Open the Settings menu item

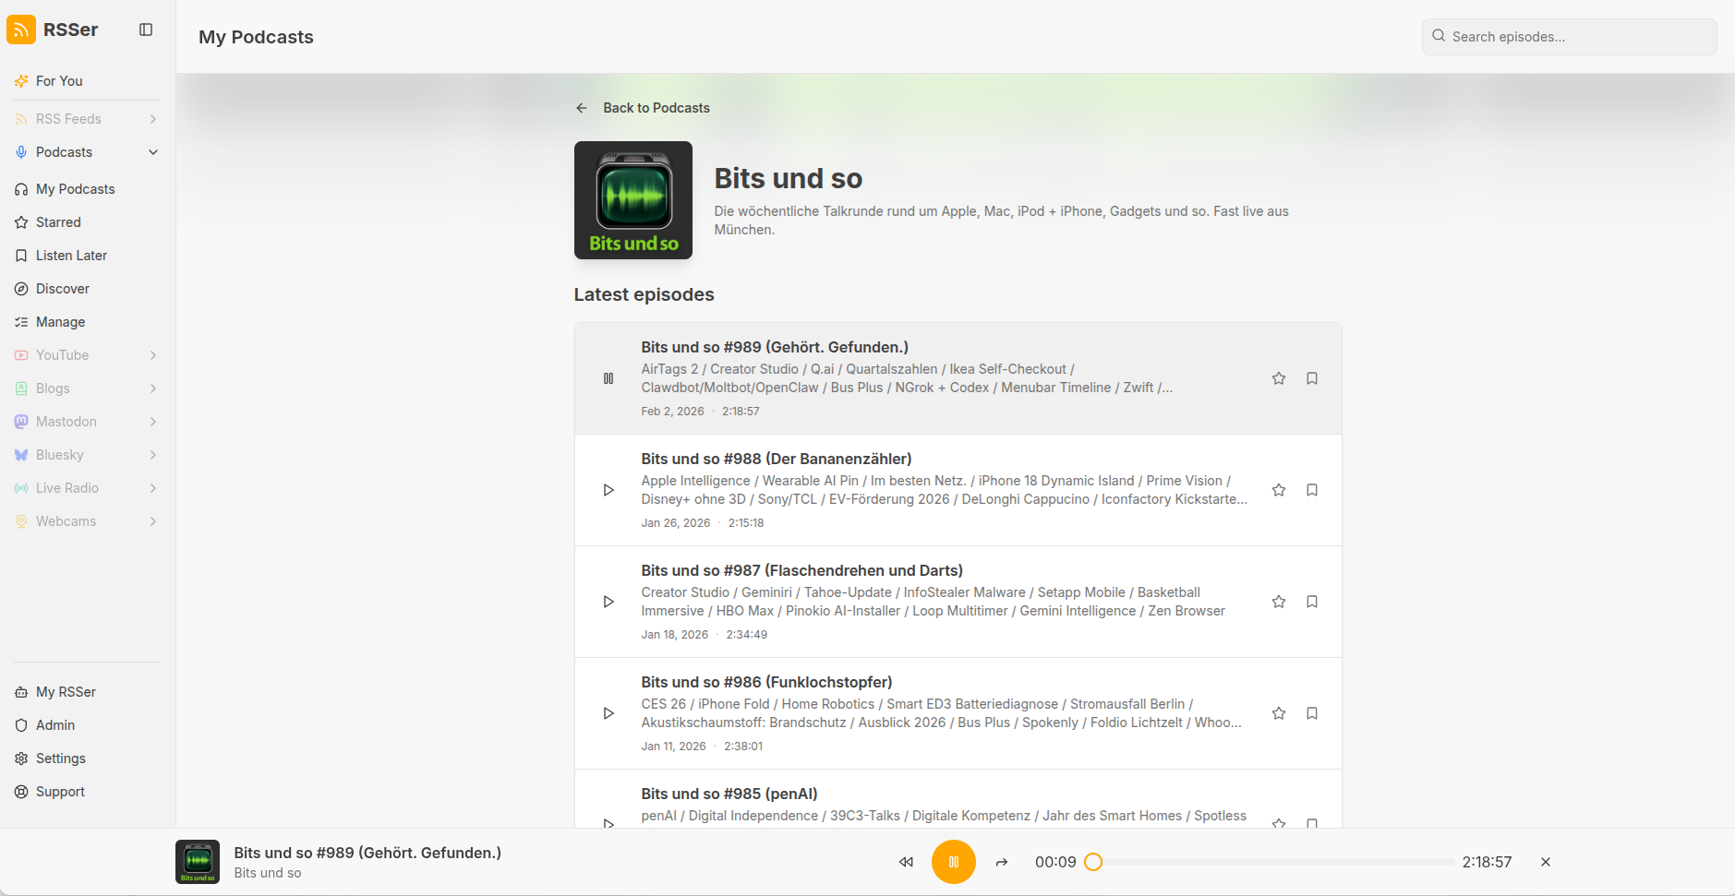tap(62, 758)
